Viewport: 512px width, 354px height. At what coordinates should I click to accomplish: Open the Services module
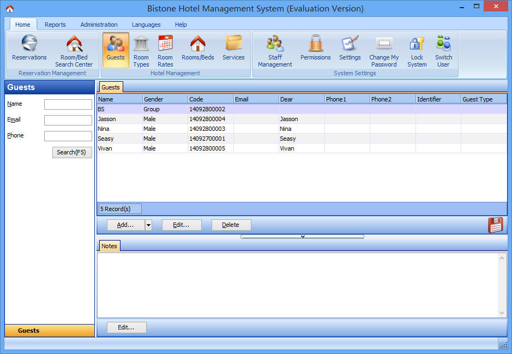pyautogui.click(x=233, y=48)
